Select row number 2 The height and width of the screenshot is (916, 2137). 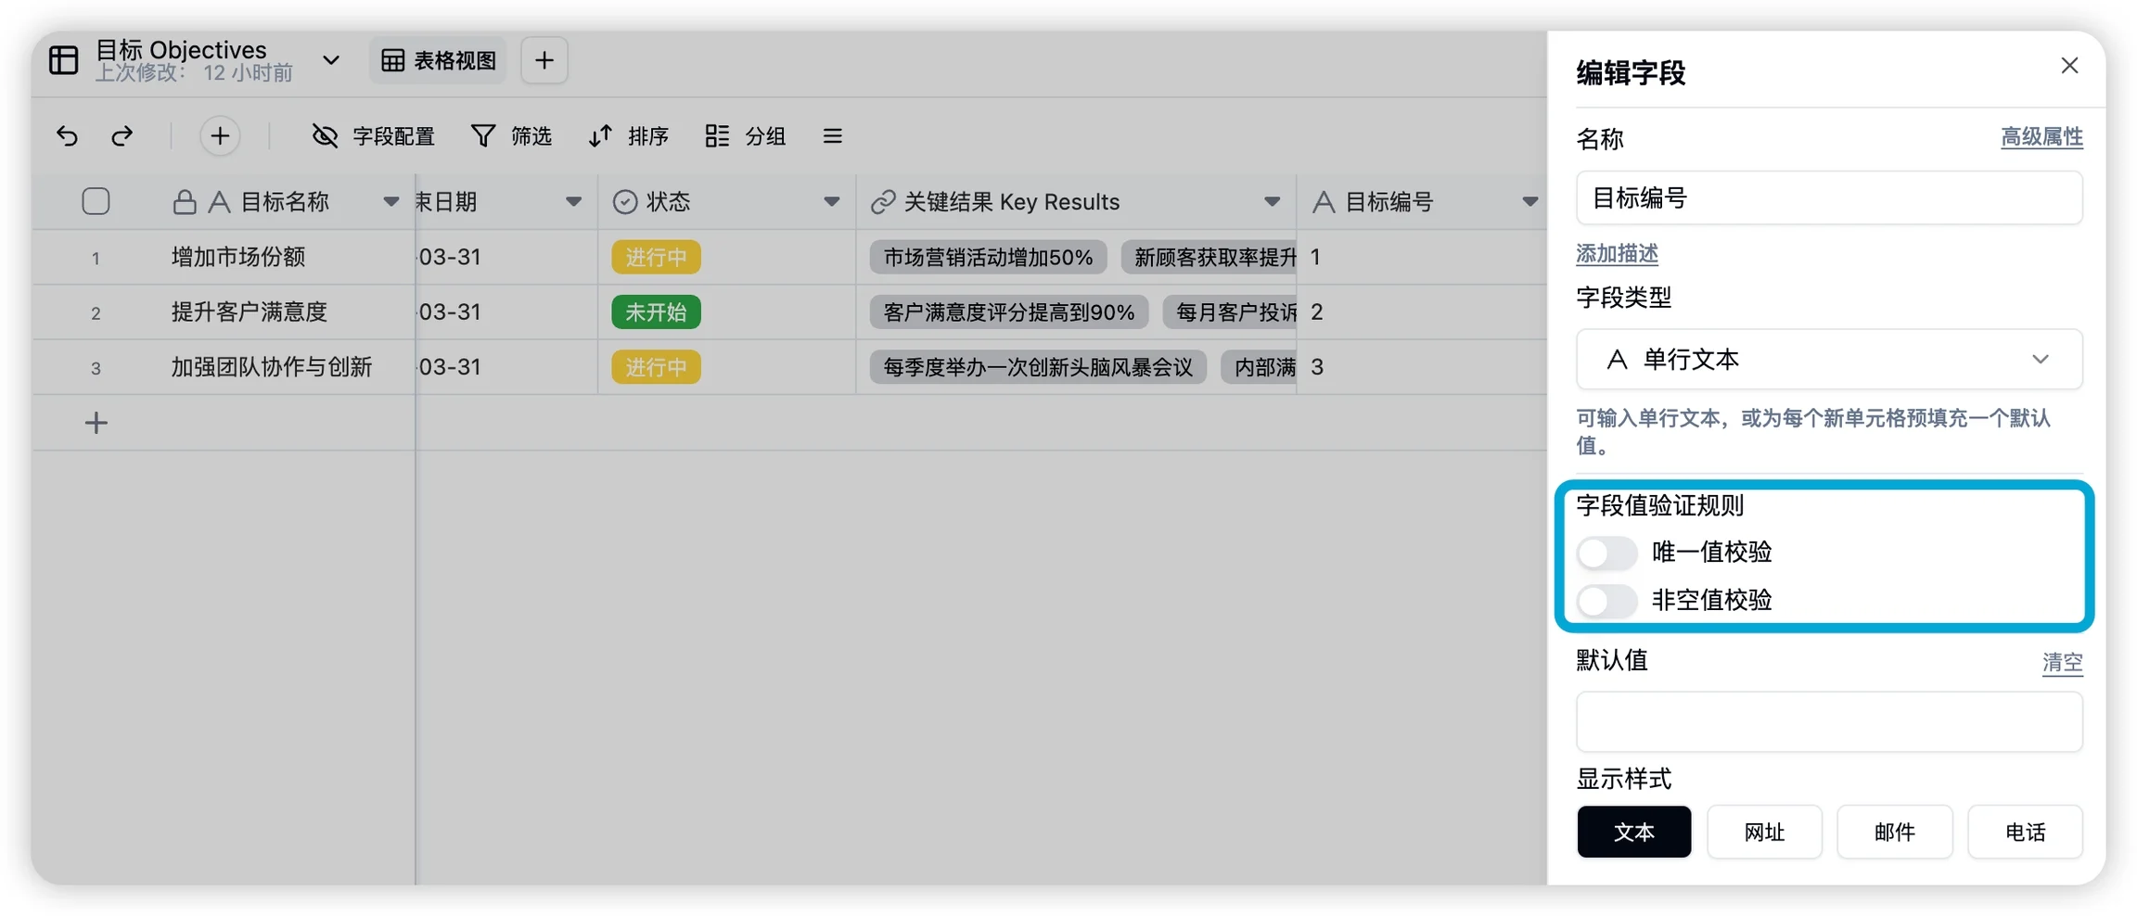(96, 313)
